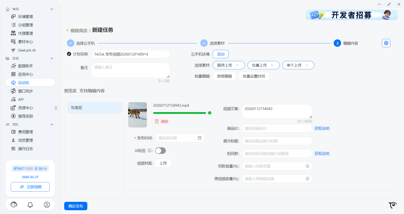Select the 东南亚 group item
404x214 pixels.
coord(95,108)
